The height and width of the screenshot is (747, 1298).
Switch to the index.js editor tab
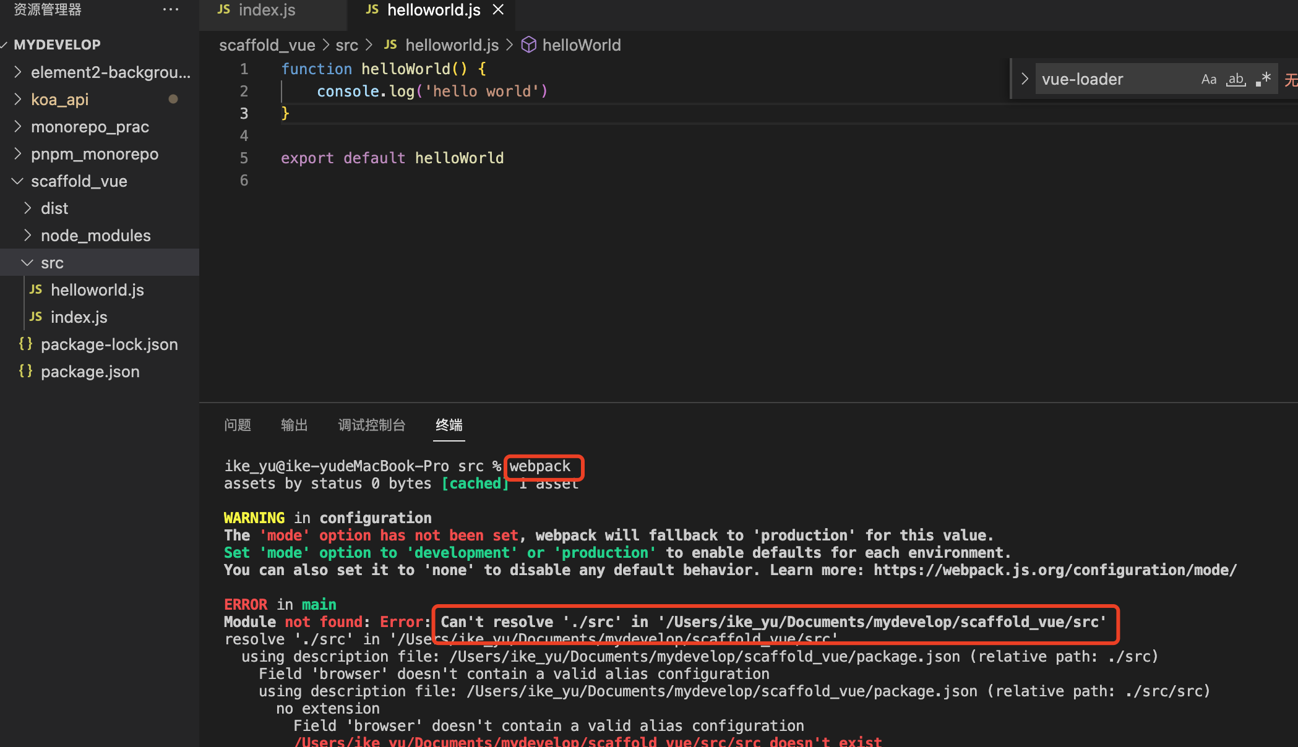266,10
